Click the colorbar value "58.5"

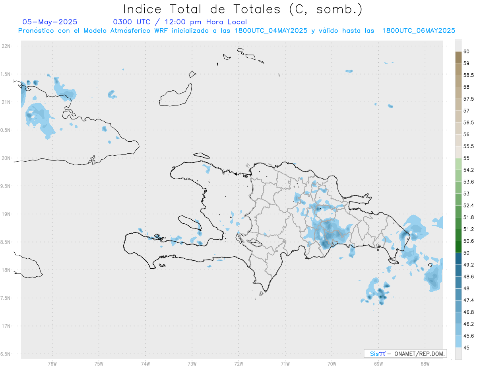coord(469,75)
